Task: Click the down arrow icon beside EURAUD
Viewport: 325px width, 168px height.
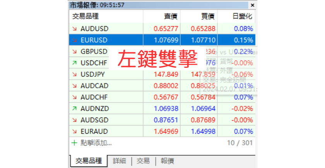Action: (x=74, y=131)
